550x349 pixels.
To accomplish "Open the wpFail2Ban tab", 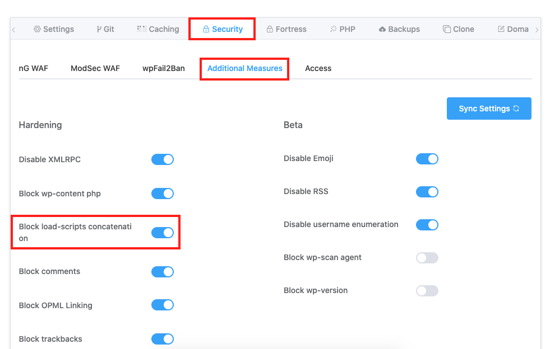I will (x=164, y=68).
